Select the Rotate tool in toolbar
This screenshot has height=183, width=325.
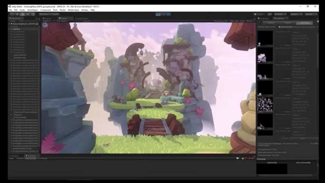coord(22,14)
